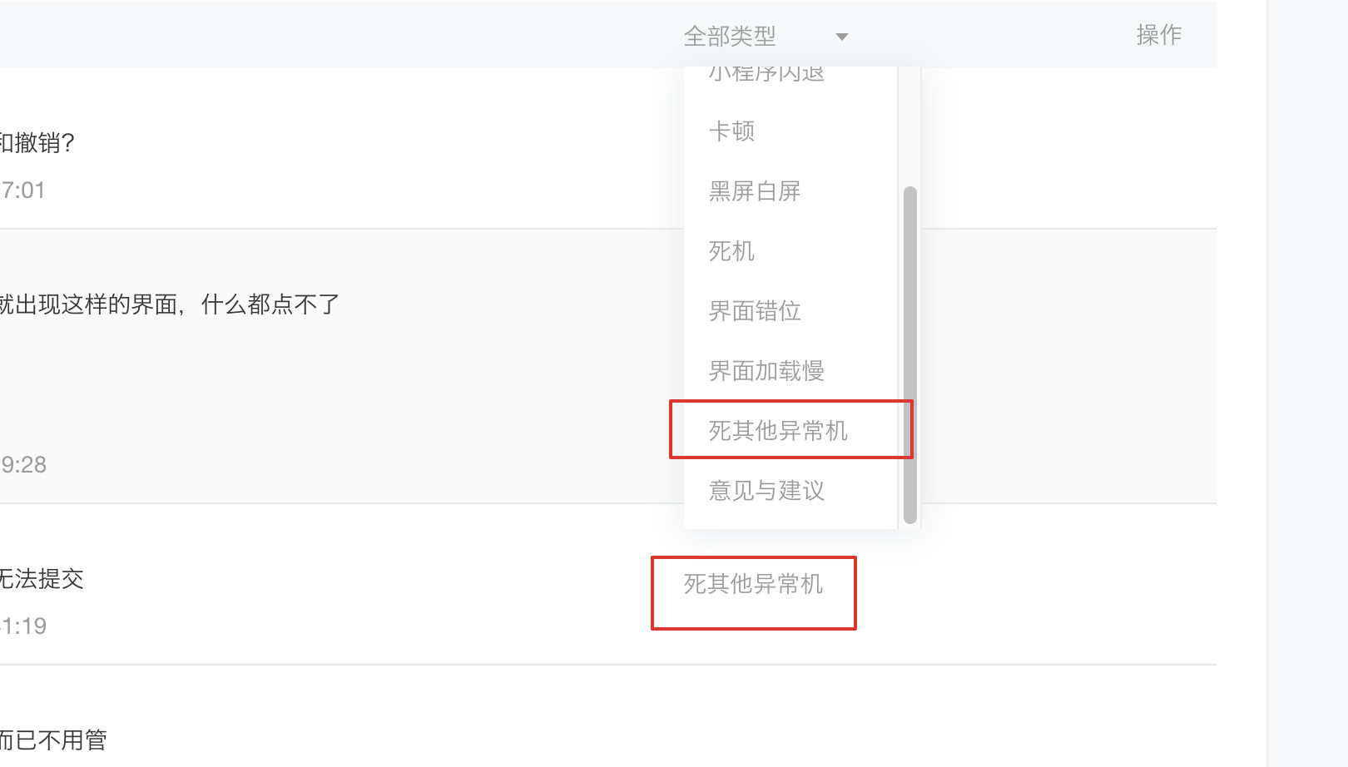Image resolution: width=1348 pixels, height=767 pixels.
Task: Click the timestamp ending in 1:19
Action: [x=23, y=626]
